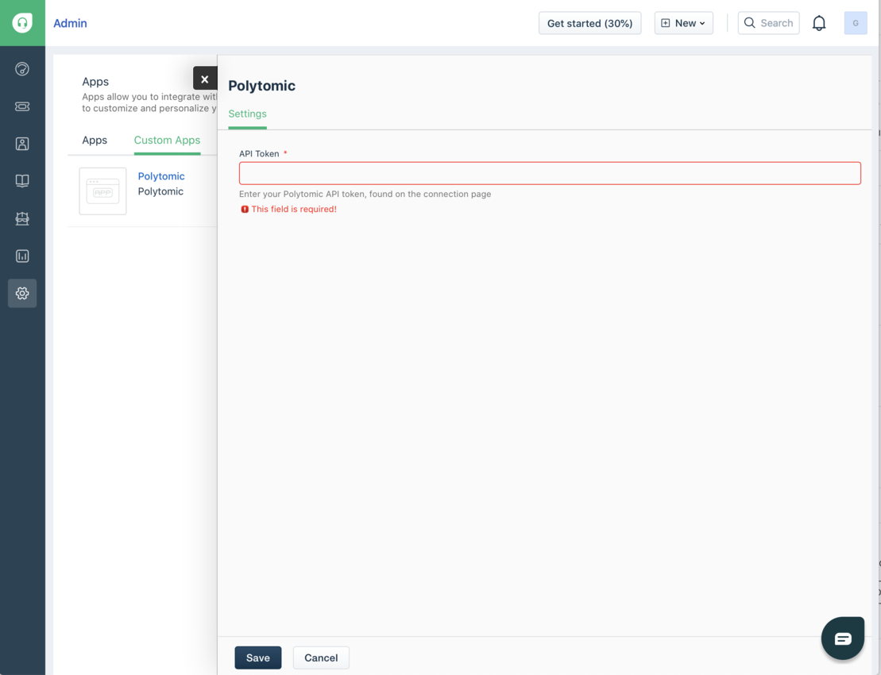This screenshot has height=675, width=881.
Task: Switch to the Custom Apps tab
Action: click(167, 140)
